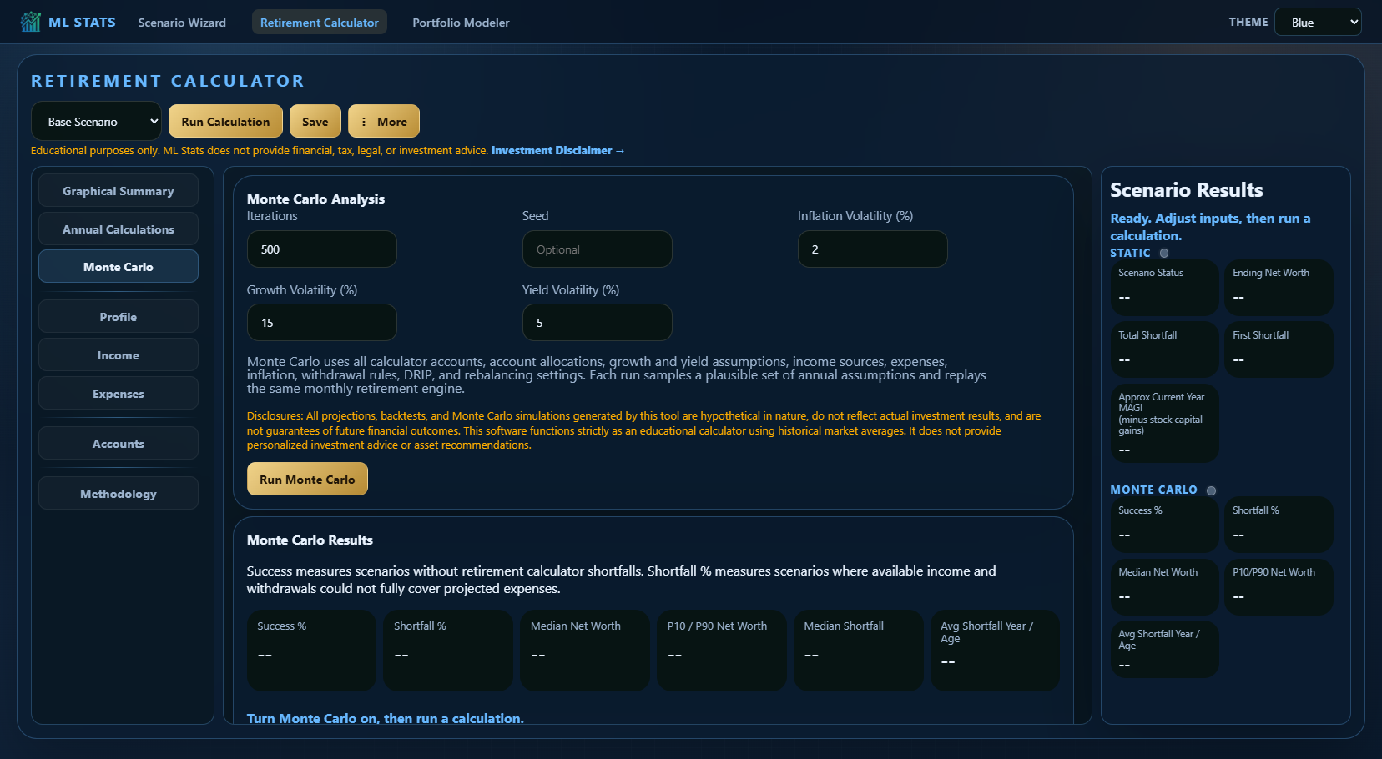Click the Run Calculation button
The width and height of the screenshot is (1382, 759).
coord(225,122)
